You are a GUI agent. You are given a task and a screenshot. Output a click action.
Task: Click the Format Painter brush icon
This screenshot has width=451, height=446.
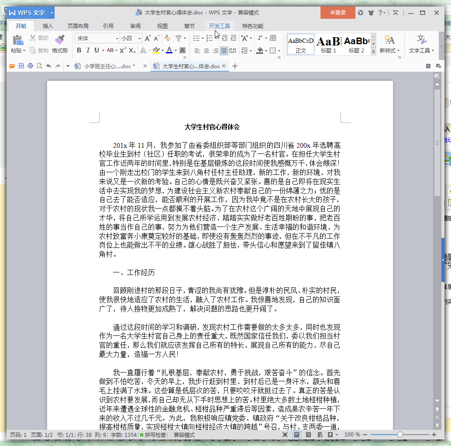click(59, 40)
